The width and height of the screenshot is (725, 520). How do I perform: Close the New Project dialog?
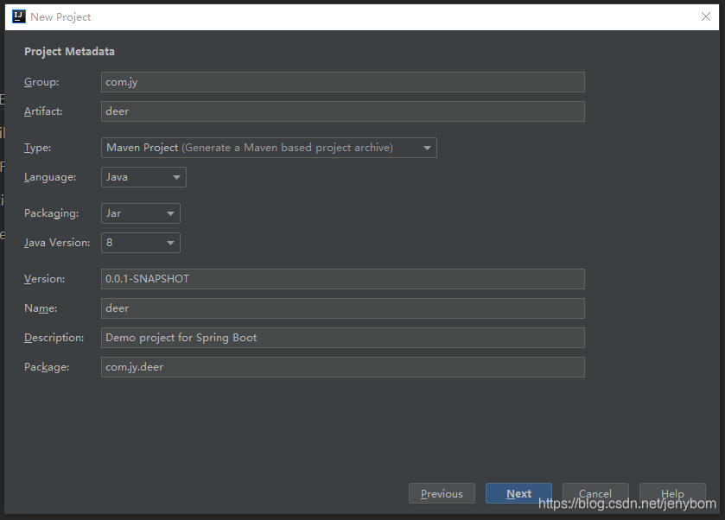(706, 16)
